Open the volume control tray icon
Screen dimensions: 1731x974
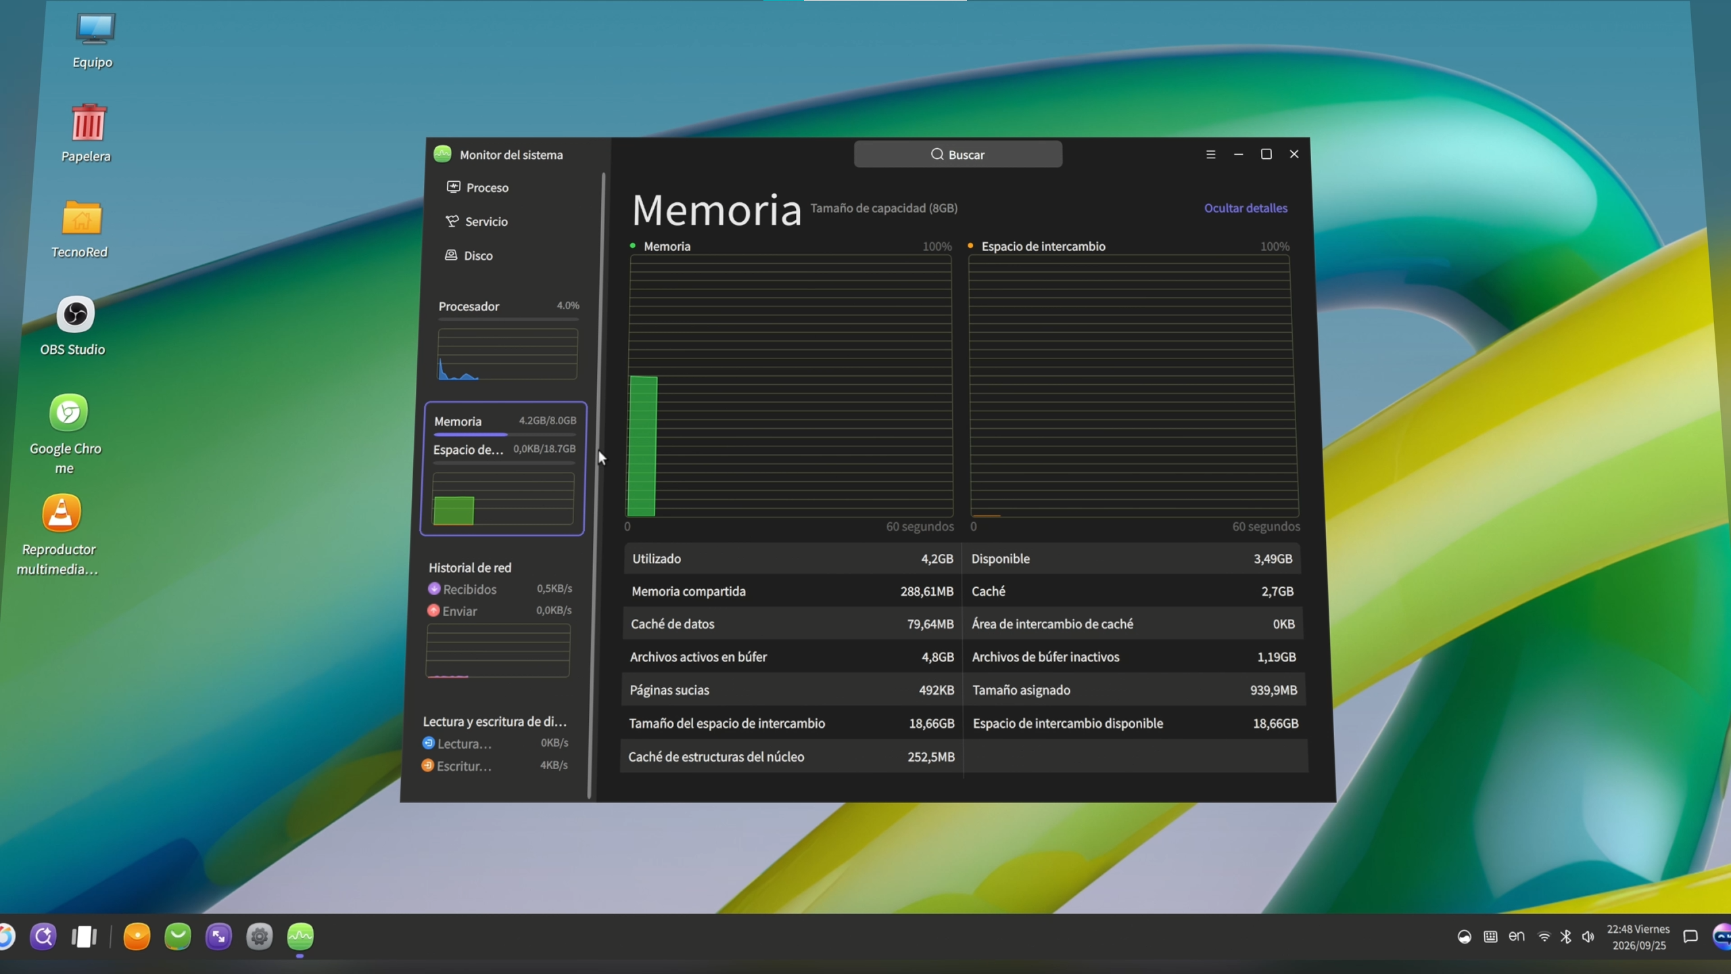tap(1588, 937)
